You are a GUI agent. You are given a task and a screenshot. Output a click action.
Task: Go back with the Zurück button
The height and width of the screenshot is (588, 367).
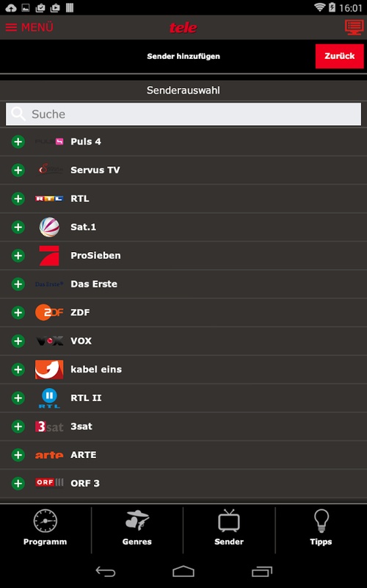[339, 57]
